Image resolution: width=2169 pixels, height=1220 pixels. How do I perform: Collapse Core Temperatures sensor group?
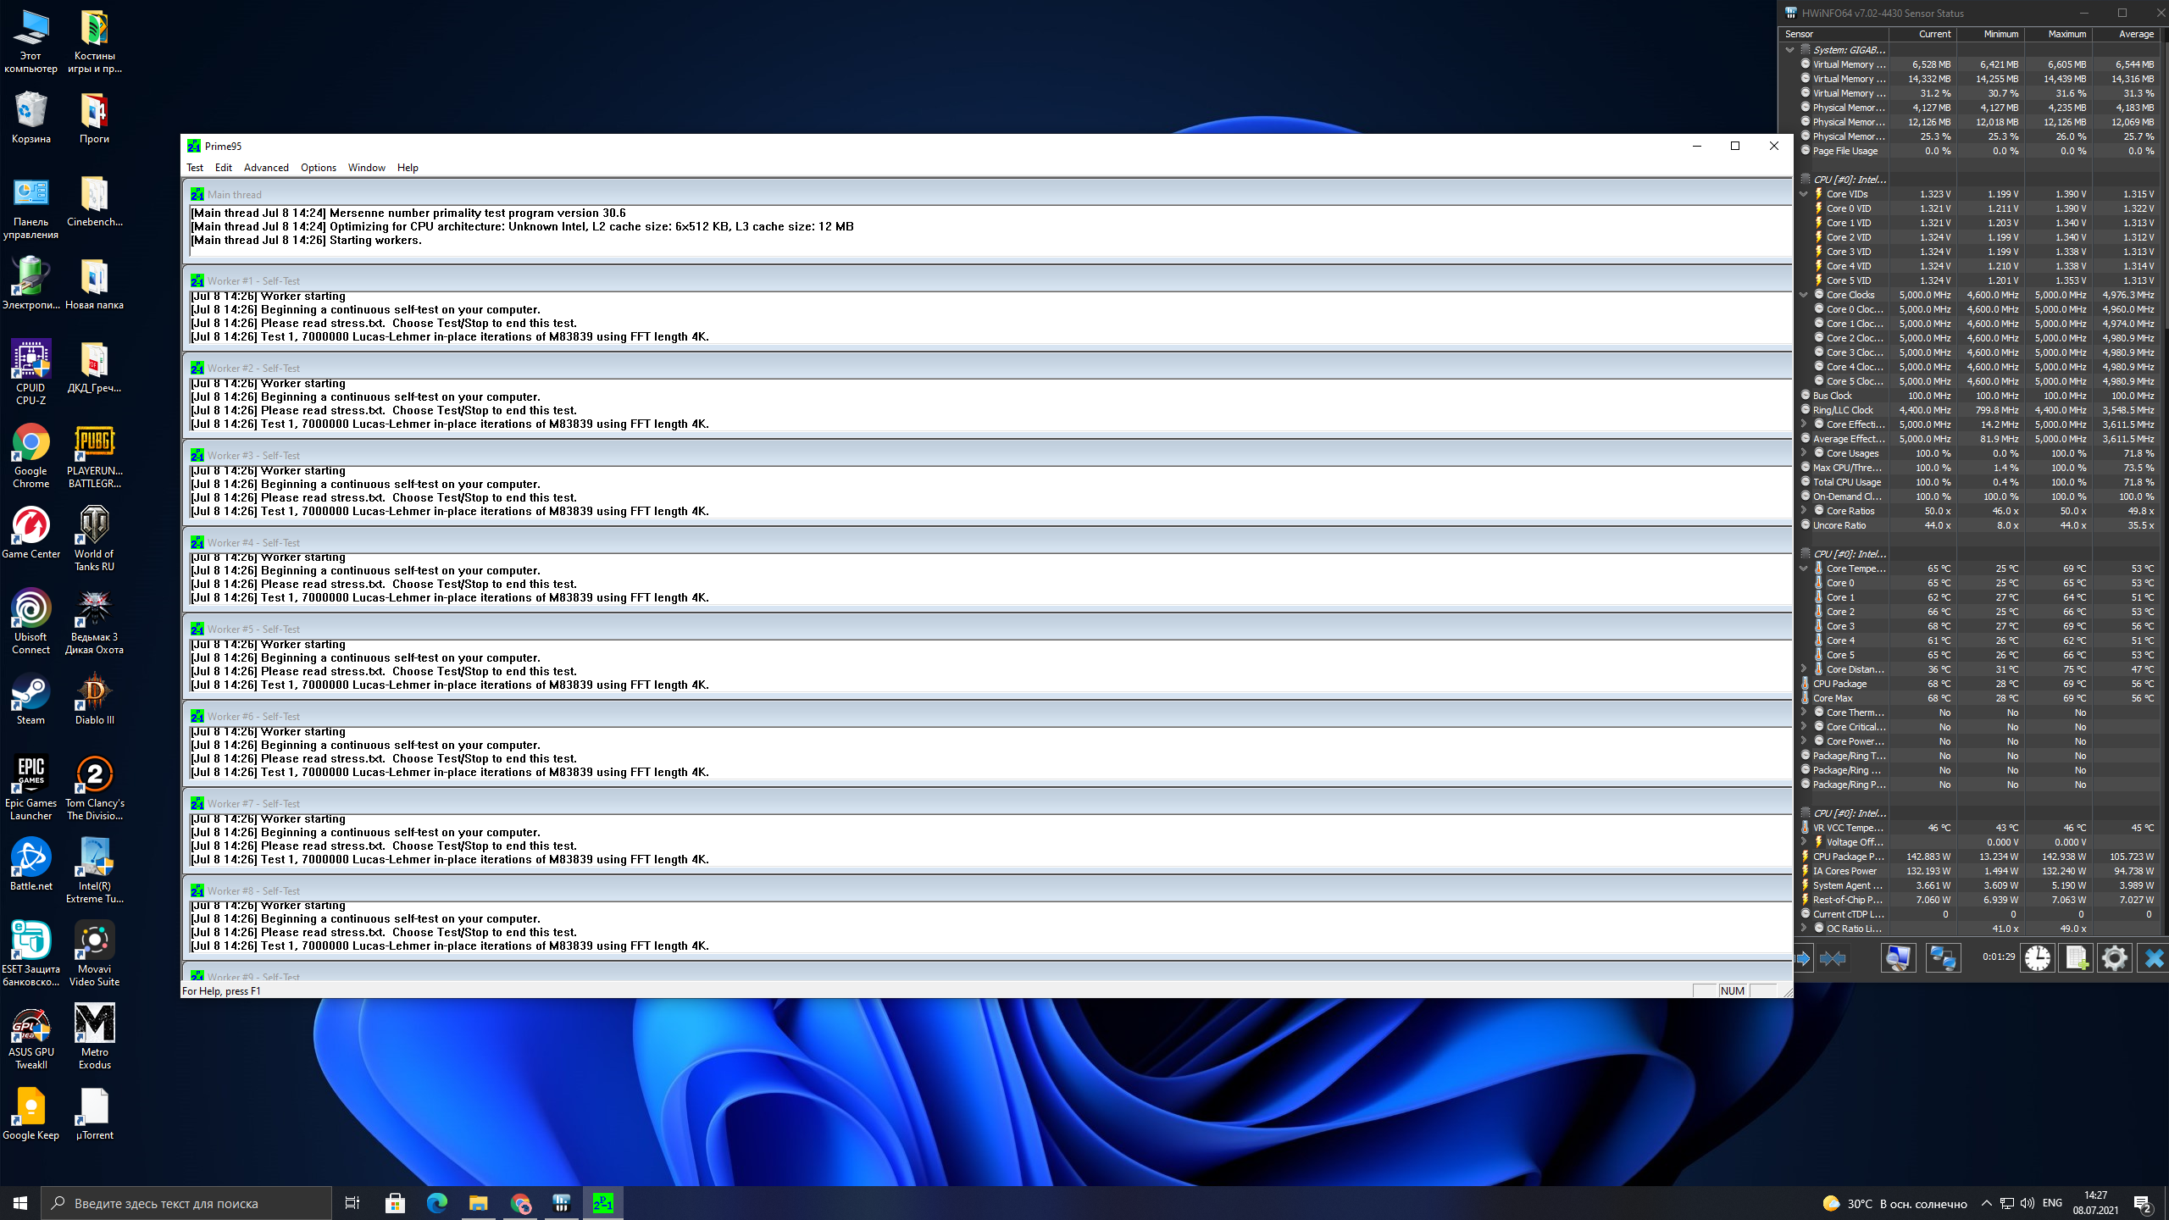[x=1804, y=568]
